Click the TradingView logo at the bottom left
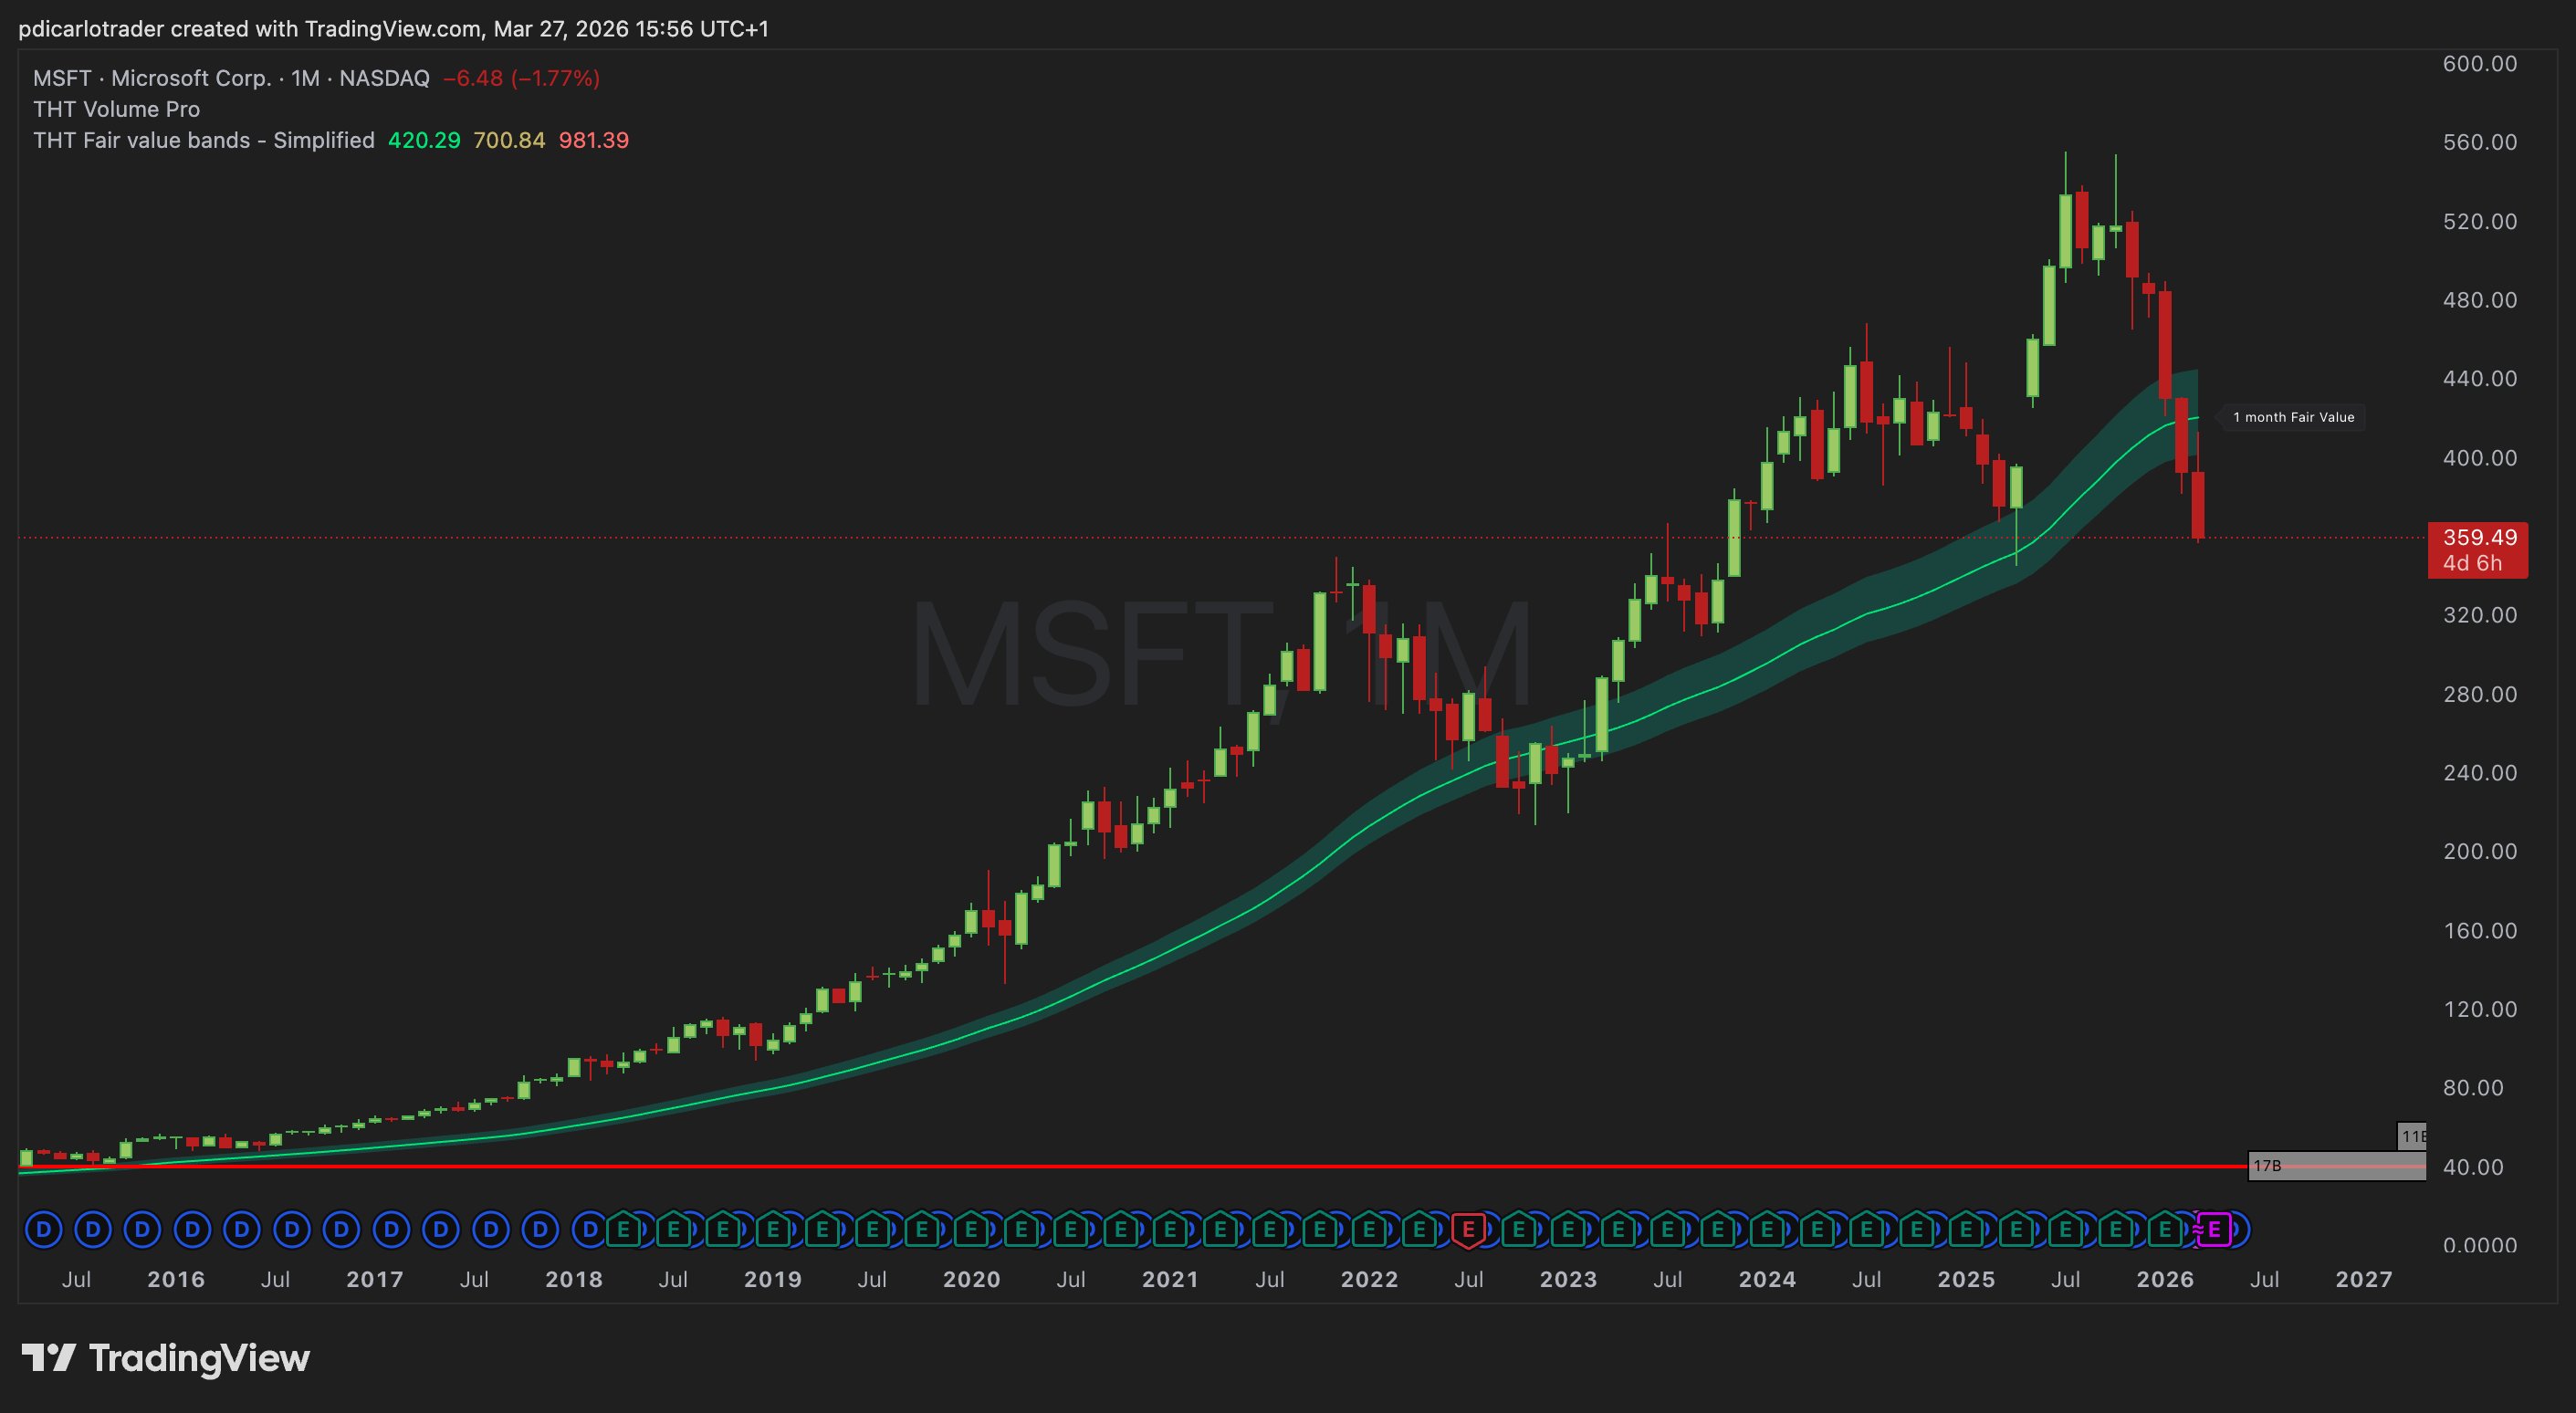 click(166, 1357)
